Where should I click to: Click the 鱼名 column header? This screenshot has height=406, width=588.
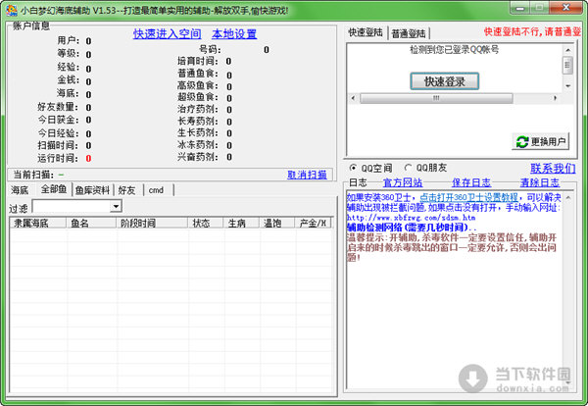pyautogui.click(x=91, y=223)
